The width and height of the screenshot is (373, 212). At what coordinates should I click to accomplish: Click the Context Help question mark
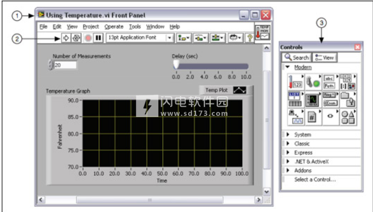[x=249, y=38]
